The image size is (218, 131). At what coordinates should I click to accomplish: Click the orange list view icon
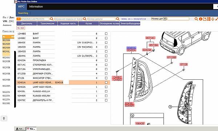pos(209,19)
